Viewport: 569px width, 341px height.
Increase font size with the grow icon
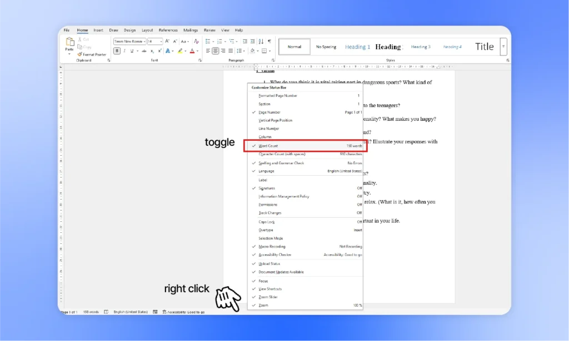coord(167,41)
